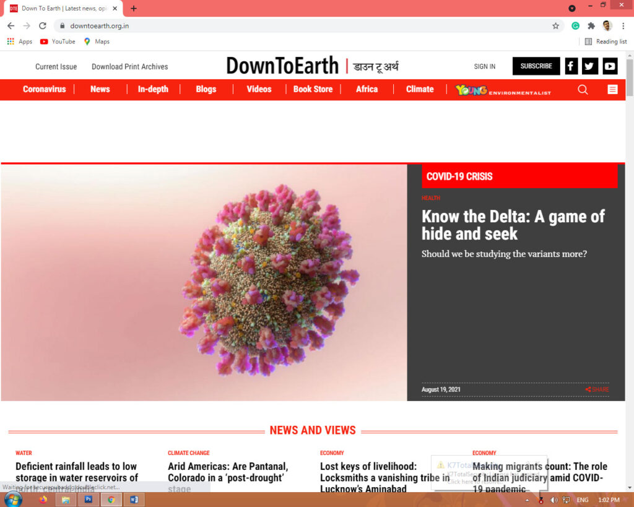Open the News menu item
The image size is (634, 507).
[100, 89]
